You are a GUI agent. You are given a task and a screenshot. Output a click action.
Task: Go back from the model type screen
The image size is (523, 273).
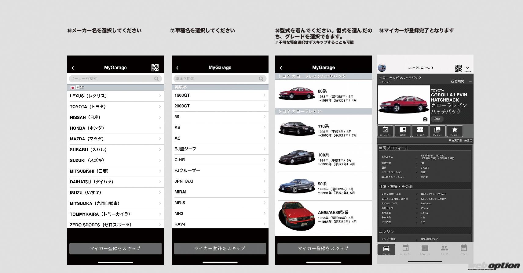[x=281, y=68]
